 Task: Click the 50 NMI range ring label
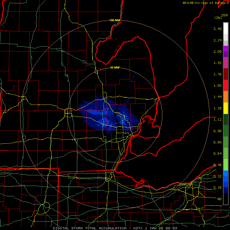[x=115, y=67]
